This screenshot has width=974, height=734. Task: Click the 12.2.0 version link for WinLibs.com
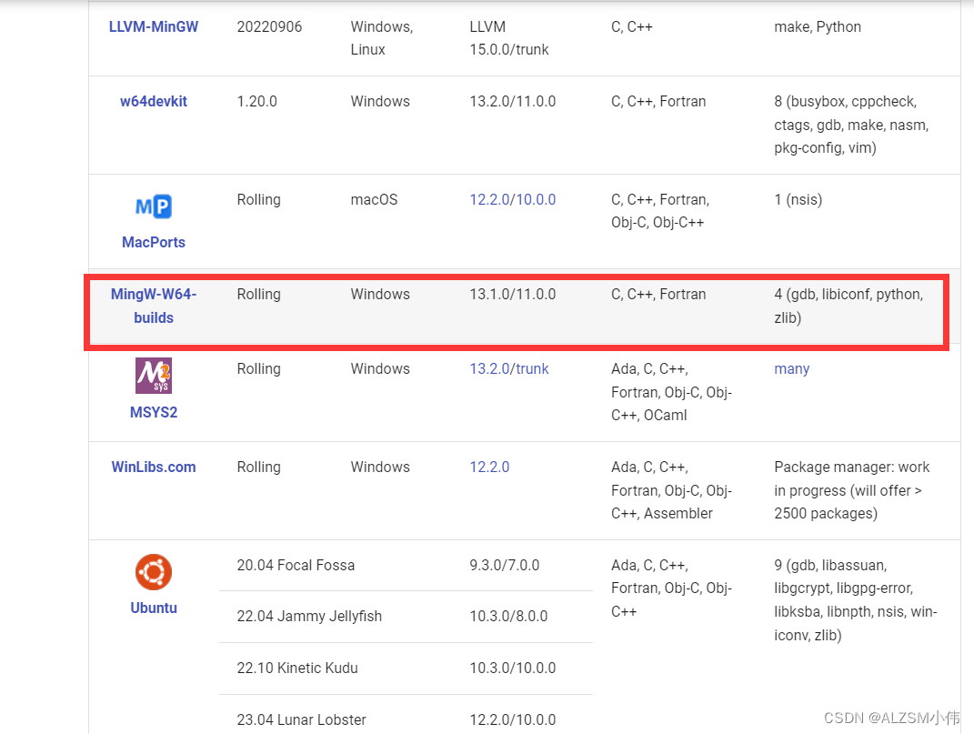point(489,467)
